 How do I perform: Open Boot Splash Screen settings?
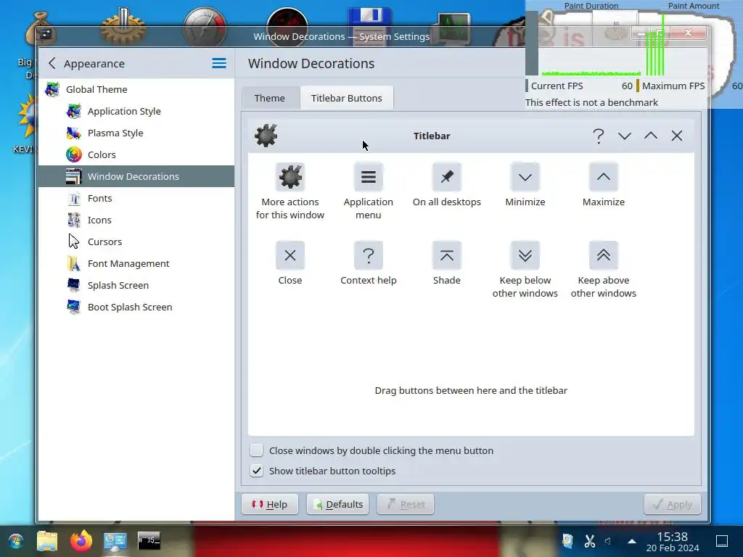136,308
